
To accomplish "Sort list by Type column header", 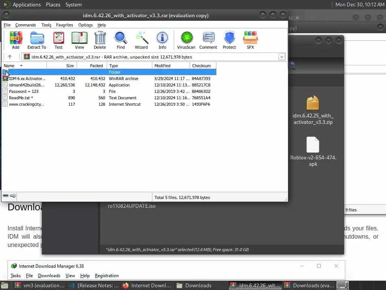I will point(130,66).
